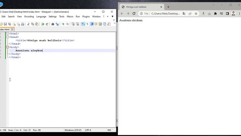Open the Macro menu

[70, 17]
